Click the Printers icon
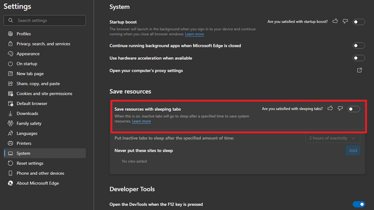 11,143
